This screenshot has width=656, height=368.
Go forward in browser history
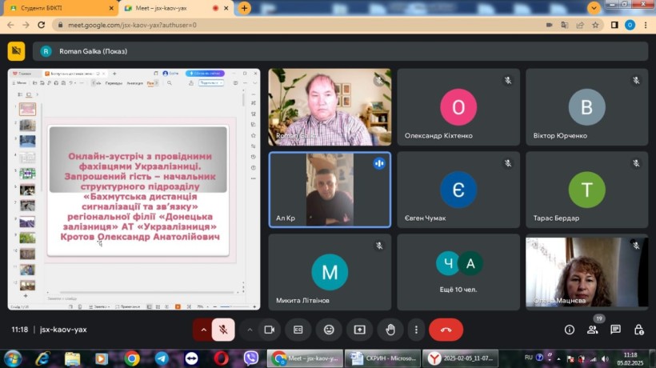[x=26, y=25]
